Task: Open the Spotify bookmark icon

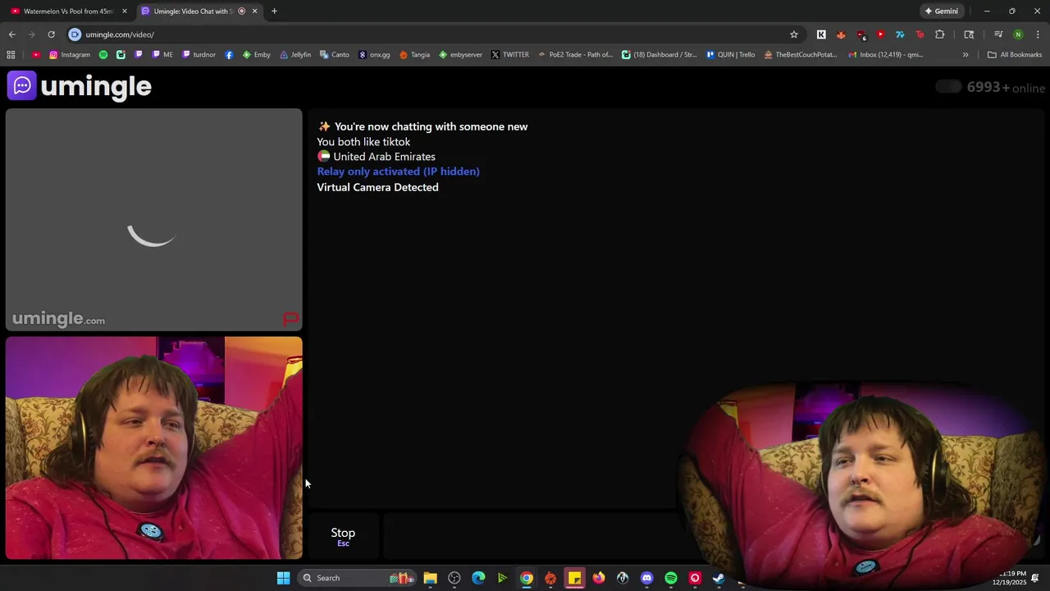Action: pos(103,55)
